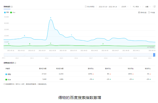Click value 5,440 in the nice row
The height and width of the screenshot is (103, 158).
pos(45,79)
